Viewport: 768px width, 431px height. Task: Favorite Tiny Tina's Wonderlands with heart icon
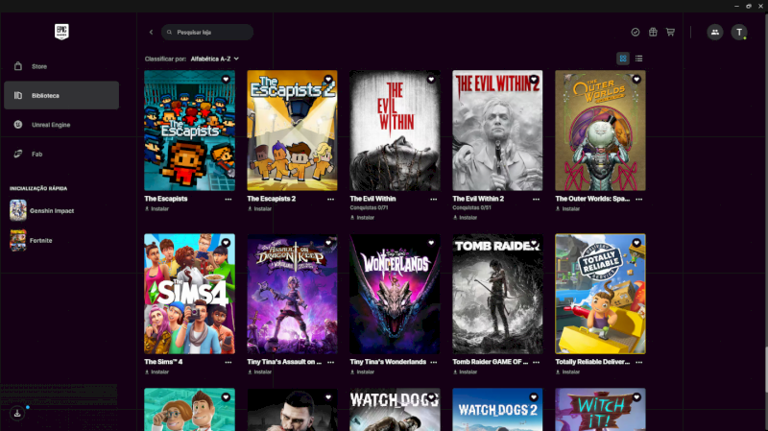pyautogui.click(x=431, y=243)
